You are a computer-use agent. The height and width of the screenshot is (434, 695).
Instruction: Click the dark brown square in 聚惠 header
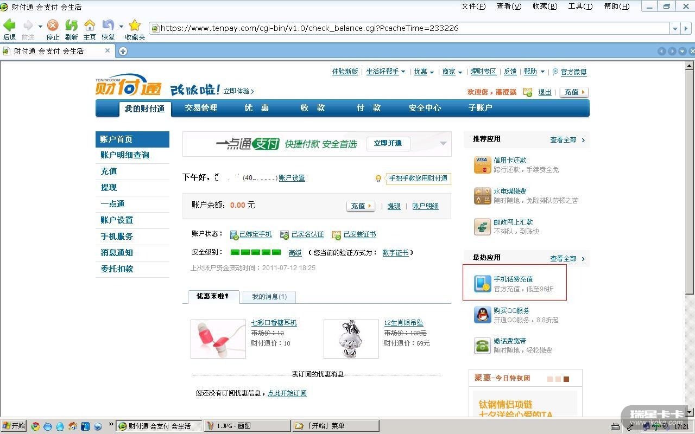click(x=566, y=379)
